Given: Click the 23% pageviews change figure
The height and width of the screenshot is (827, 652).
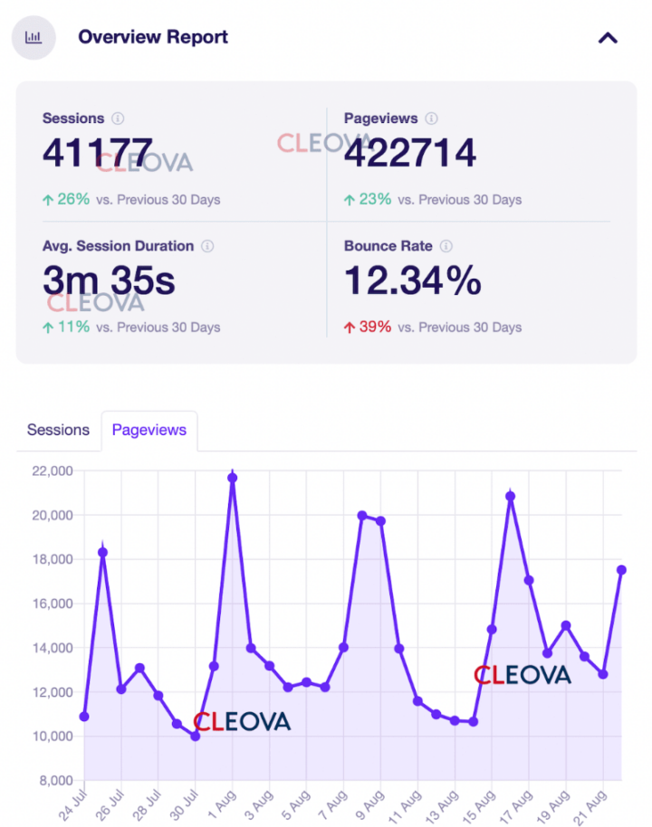Looking at the screenshot, I should [x=375, y=199].
